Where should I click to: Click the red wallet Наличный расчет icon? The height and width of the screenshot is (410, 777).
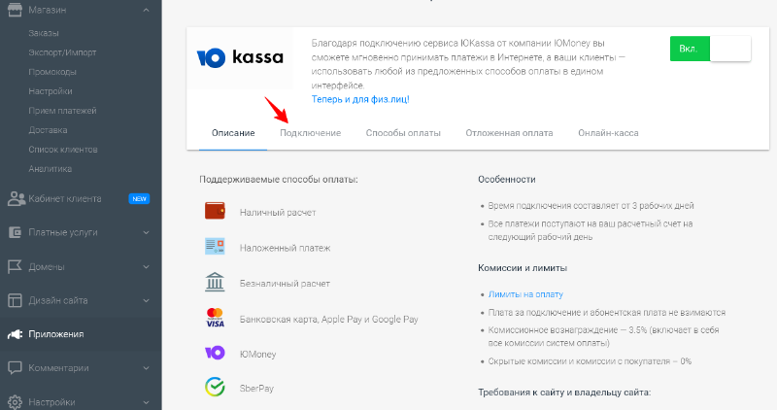tap(215, 211)
